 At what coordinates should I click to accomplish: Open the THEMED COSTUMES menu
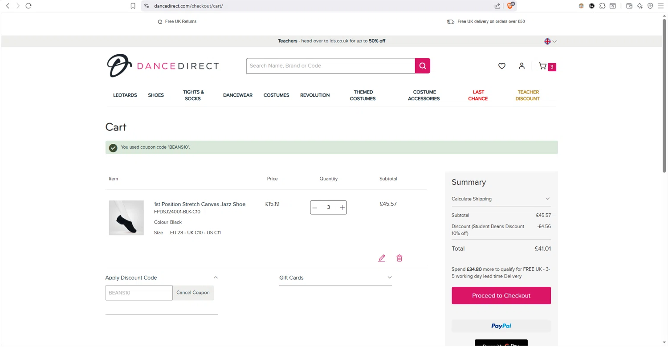click(x=363, y=95)
